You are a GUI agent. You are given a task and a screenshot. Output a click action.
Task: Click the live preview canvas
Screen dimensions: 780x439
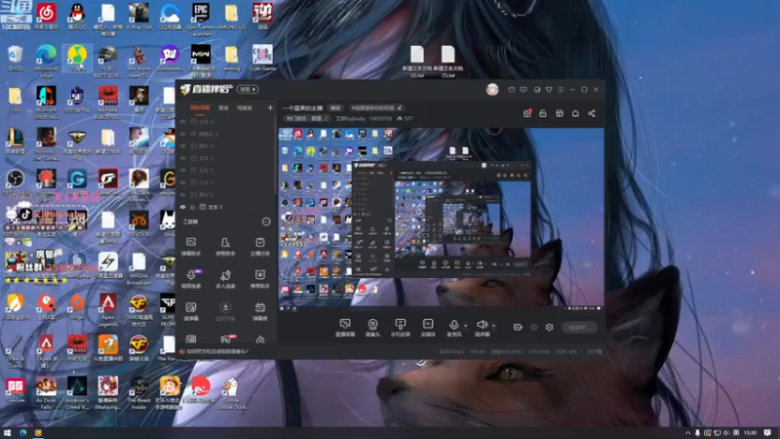point(441,217)
